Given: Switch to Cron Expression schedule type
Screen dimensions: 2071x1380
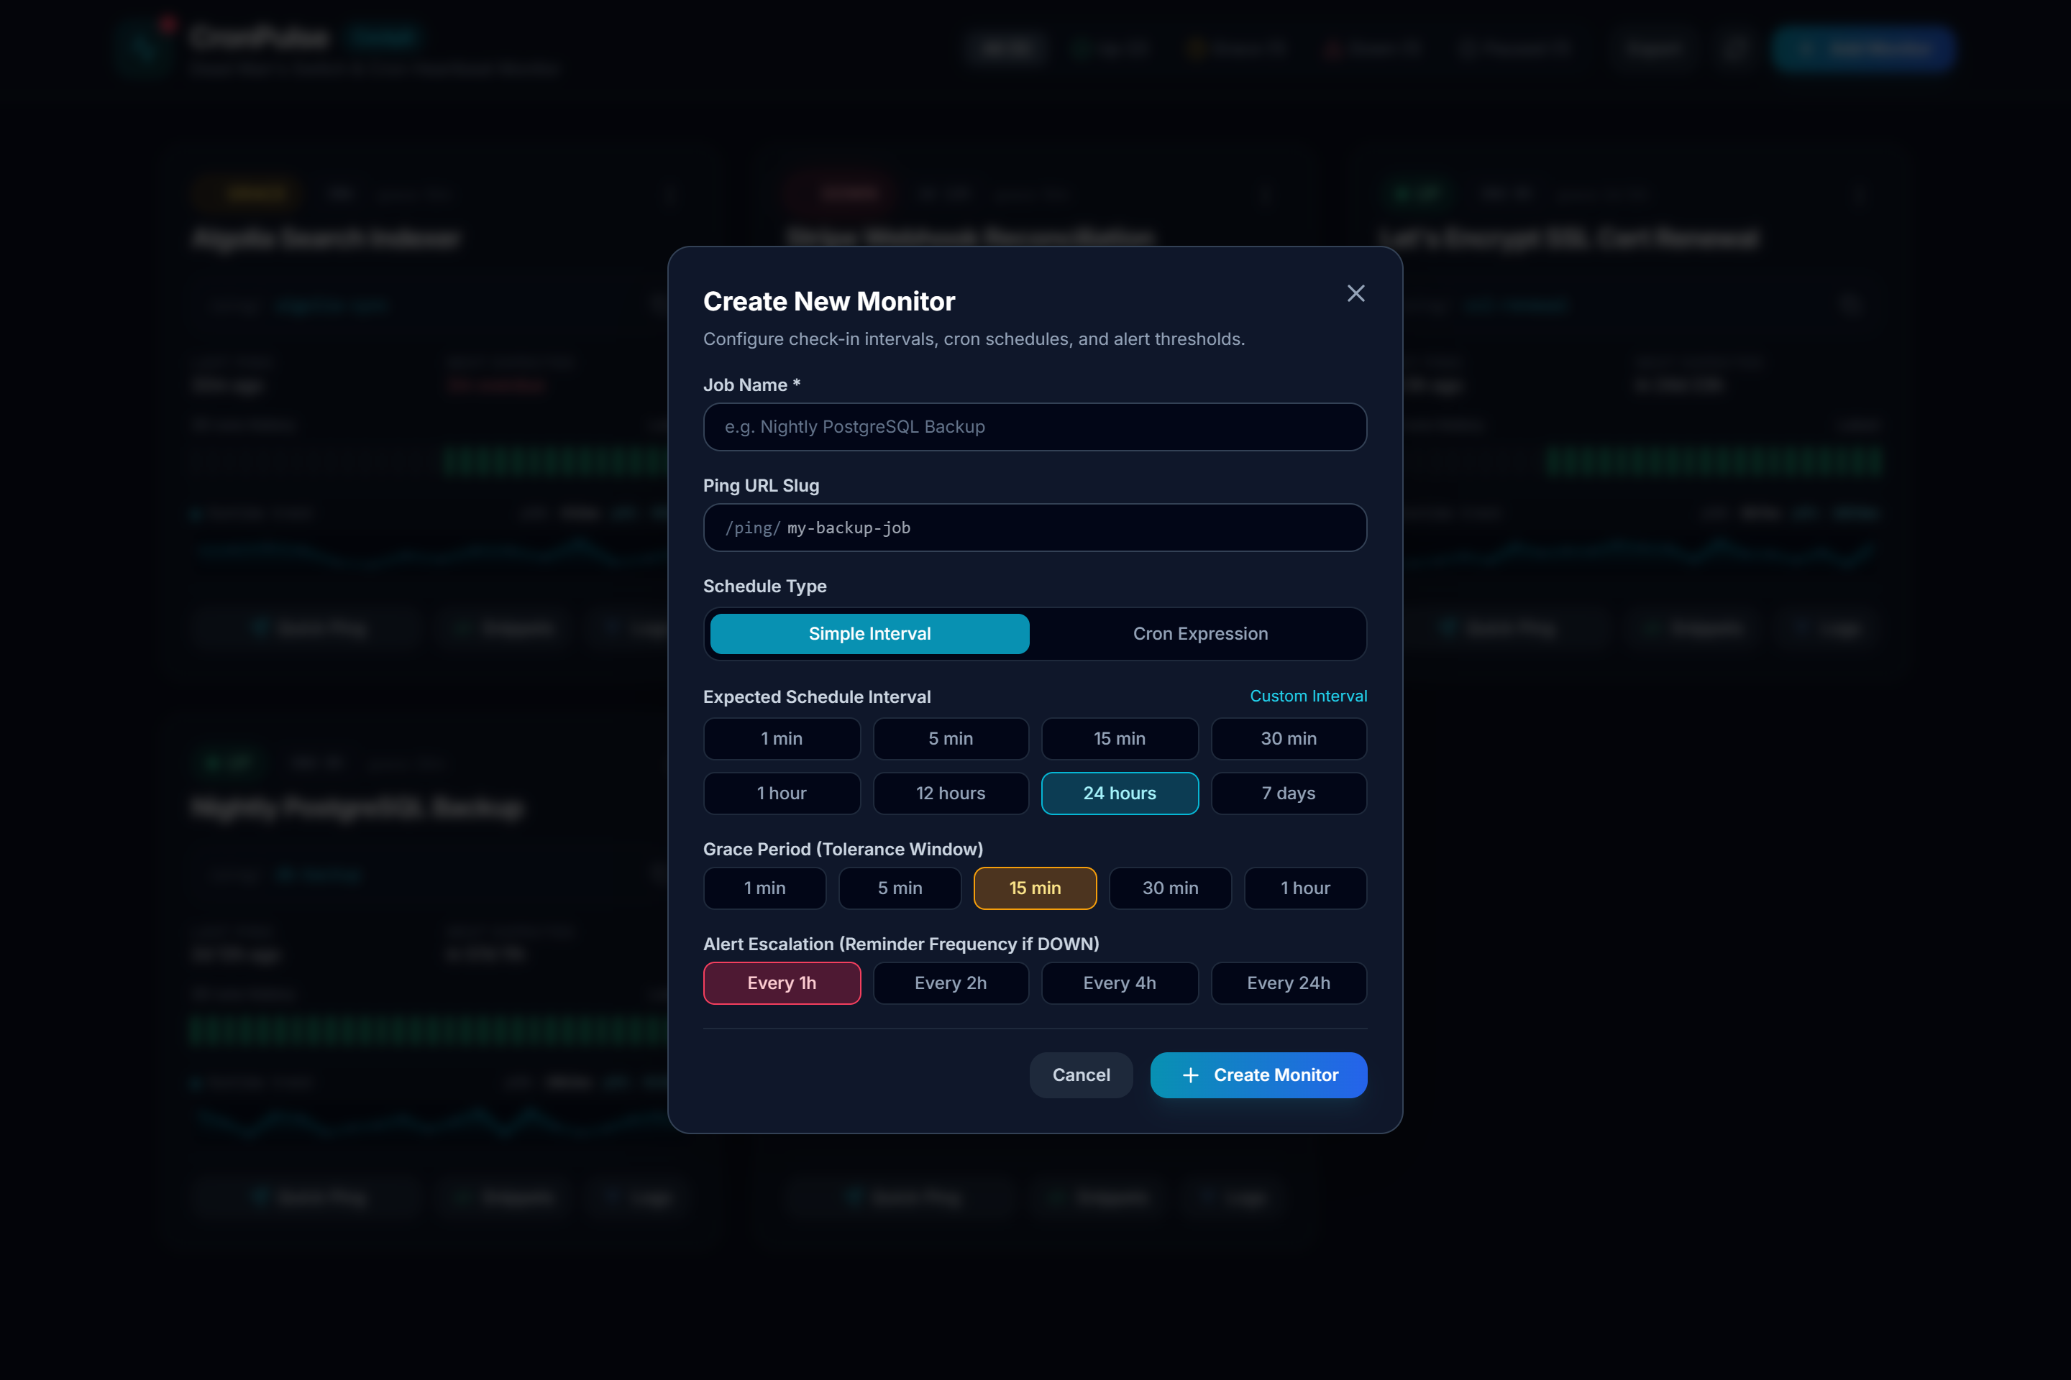Looking at the screenshot, I should (x=1200, y=634).
